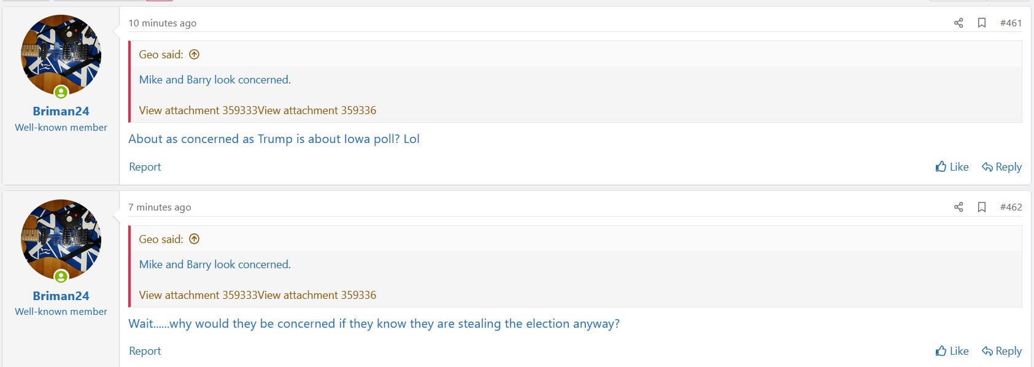
Task: Report post #462
Action: 145,350
